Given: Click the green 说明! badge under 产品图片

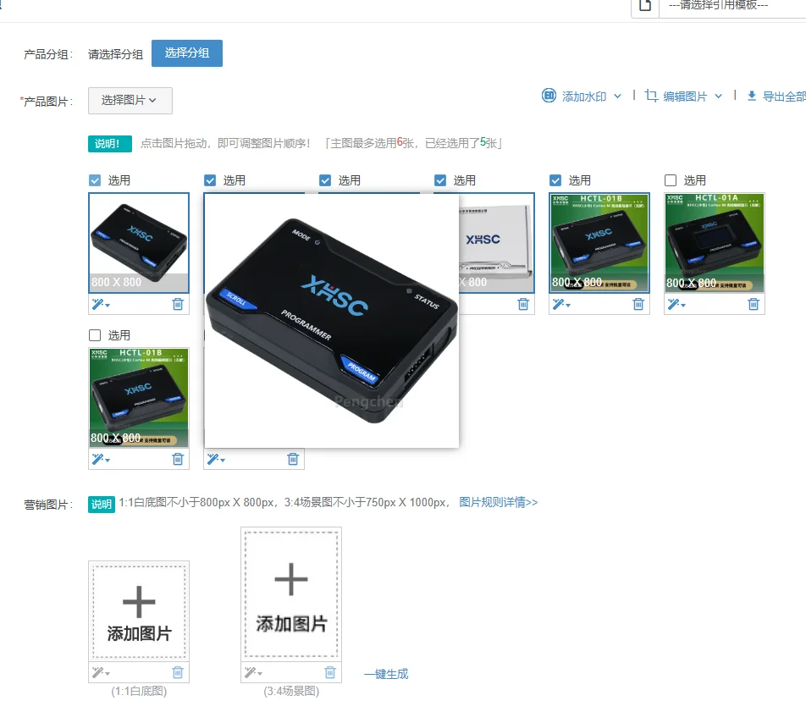Looking at the screenshot, I should tap(110, 143).
